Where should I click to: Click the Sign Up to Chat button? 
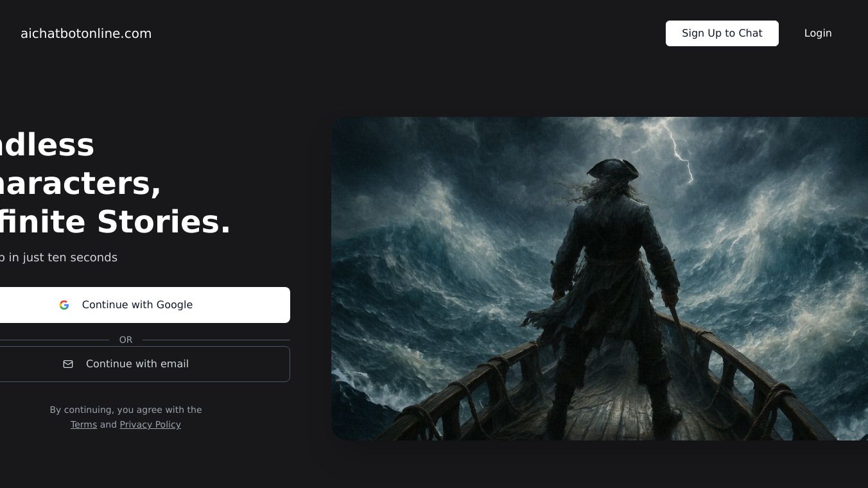(x=722, y=33)
